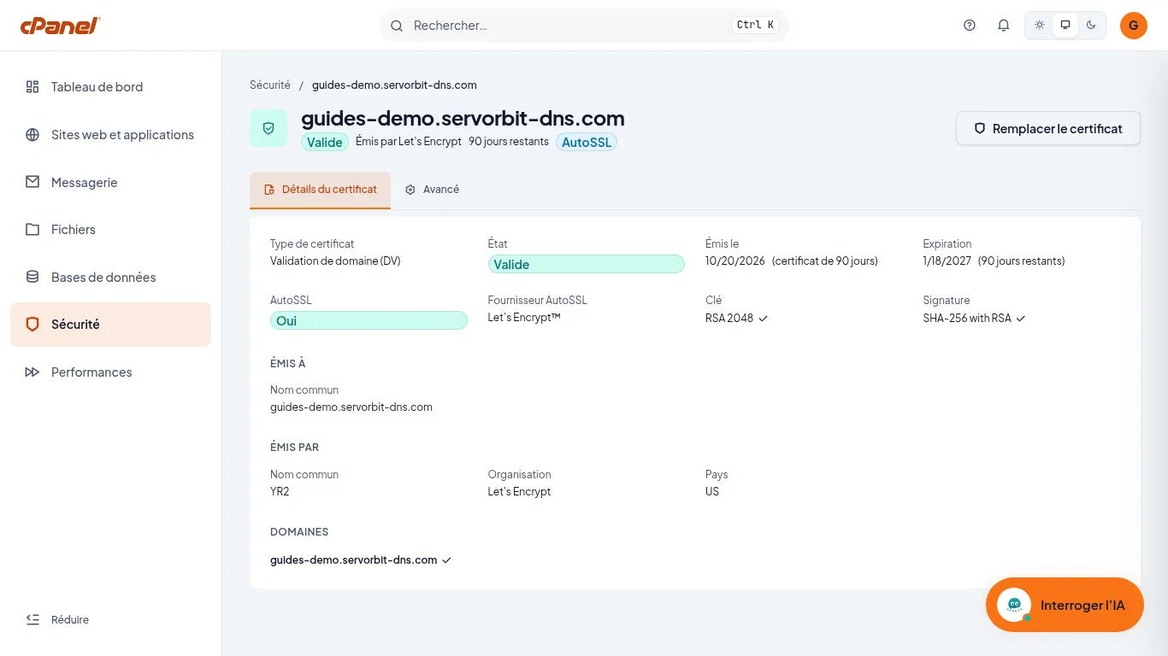Image resolution: width=1168 pixels, height=656 pixels.
Task: Click the Oui AutoSSL badge
Action: pos(369,321)
